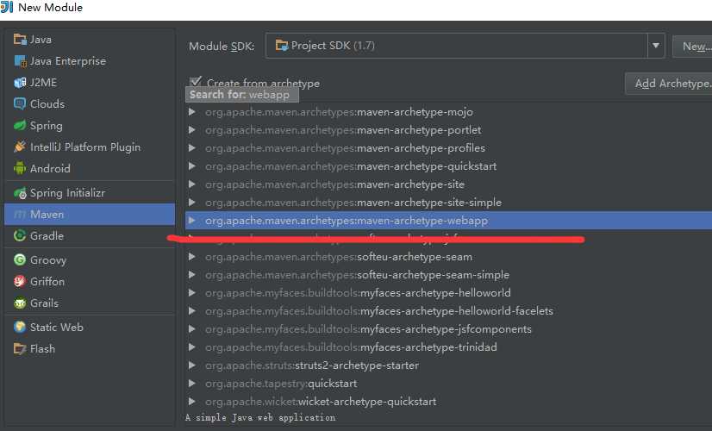Choose Groovy module type
The width and height of the screenshot is (712, 431).
click(x=90, y=259)
